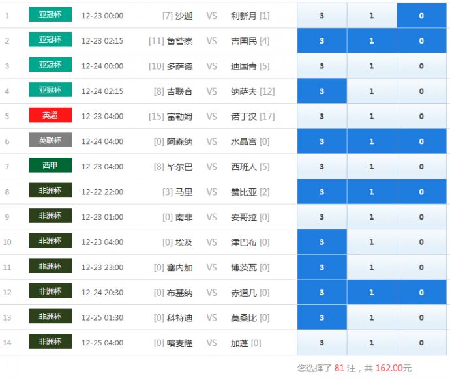Screen dimensions: 450x378
Task: Pick away win 0 for 多萨德 vs 迪国青
Action: (x=421, y=66)
